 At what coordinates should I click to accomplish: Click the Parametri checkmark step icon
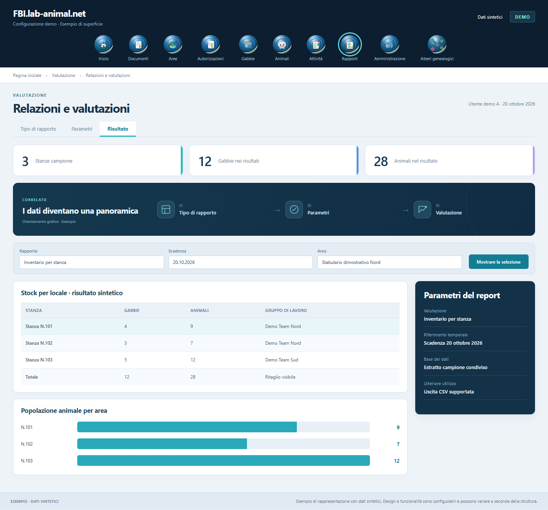(x=294, y=209)
